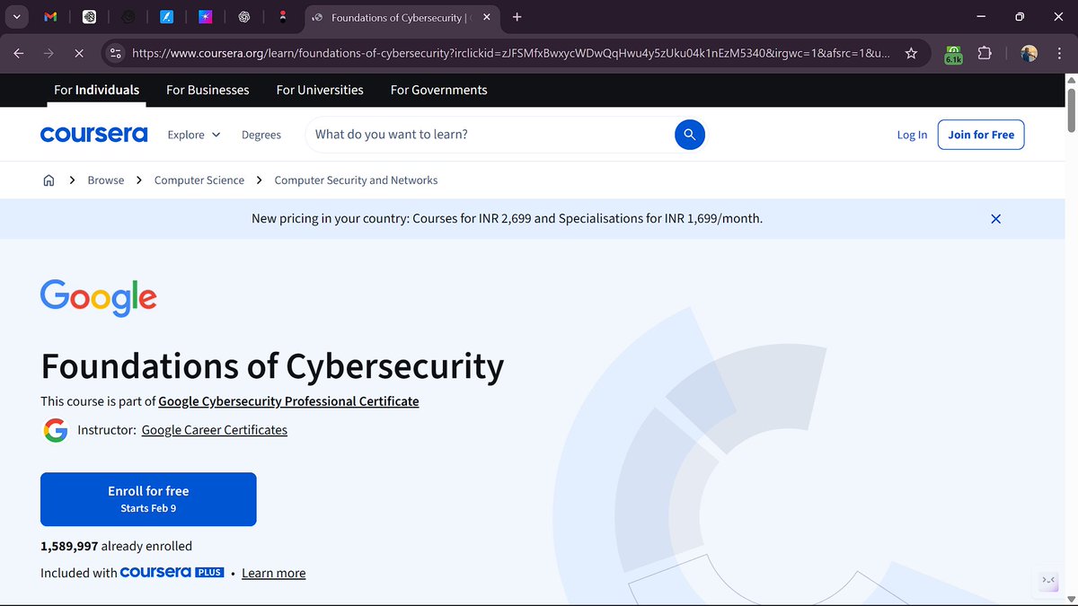Click the new pricing banner text
1078x606 pixels.
pyautogui.click(x=507, y=218)
